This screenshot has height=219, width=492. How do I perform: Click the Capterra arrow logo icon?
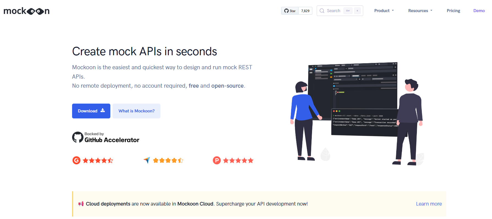point(147,160)
